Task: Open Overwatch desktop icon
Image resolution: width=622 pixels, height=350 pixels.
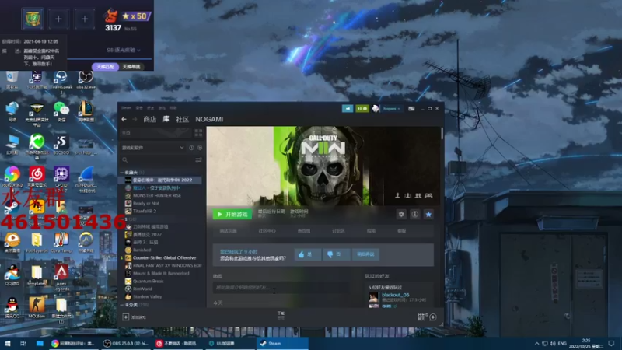Action: pyautogui.click(x=86, y=242)
